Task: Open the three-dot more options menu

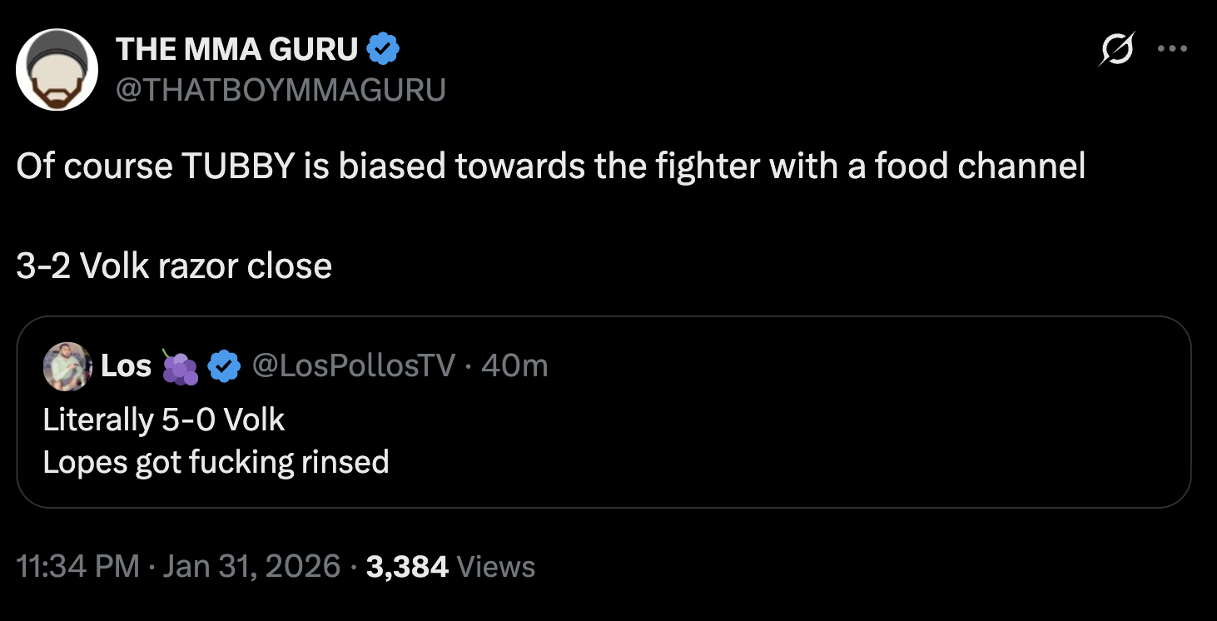Action: click(1172, 49)
